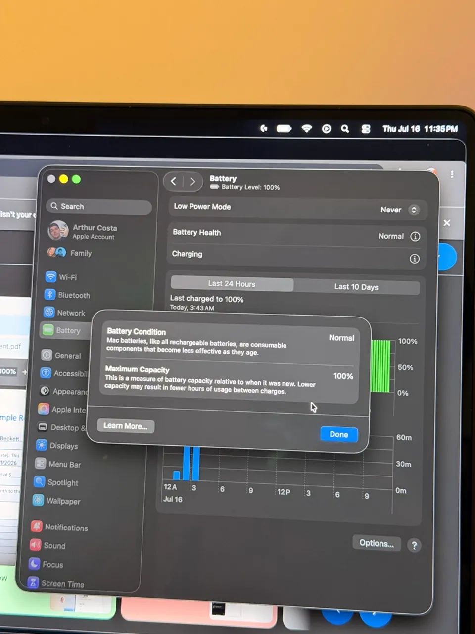This screenshot has width=475, height=634.
Task: Open the battery help question mark
Action: coord(414,545)
